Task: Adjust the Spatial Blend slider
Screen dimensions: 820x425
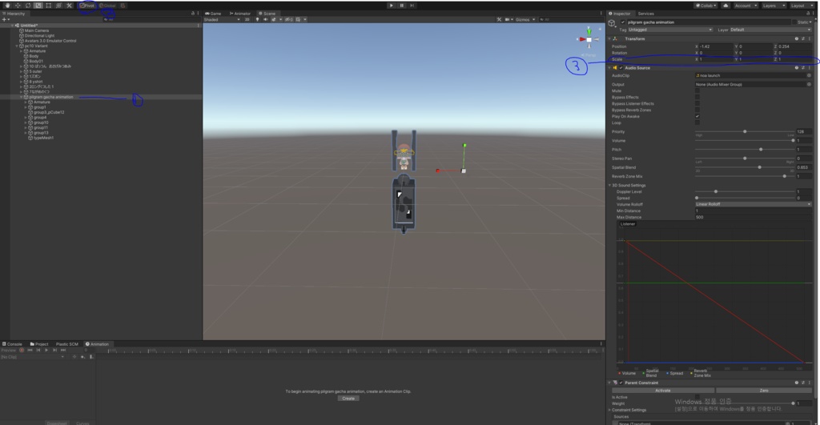Action: click(745, 167)
